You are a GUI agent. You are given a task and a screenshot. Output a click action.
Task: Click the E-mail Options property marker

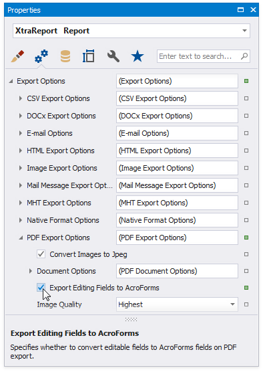246,133
